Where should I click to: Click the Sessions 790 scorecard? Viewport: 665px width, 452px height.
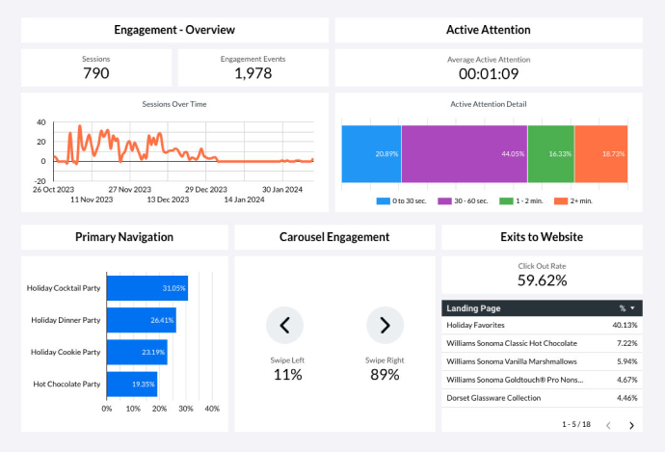pyautogui.click(x=96, y=67)
